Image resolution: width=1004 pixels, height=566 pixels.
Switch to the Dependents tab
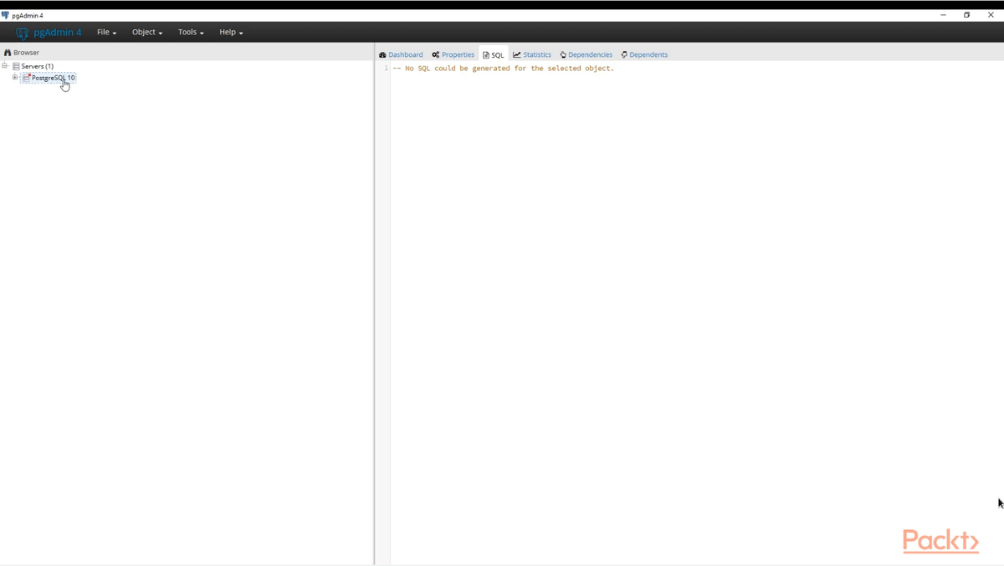(x=644, y=54)
